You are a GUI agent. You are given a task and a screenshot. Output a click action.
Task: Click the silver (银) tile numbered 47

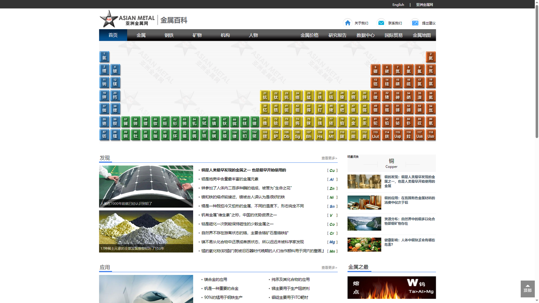[x=353, y=108]
